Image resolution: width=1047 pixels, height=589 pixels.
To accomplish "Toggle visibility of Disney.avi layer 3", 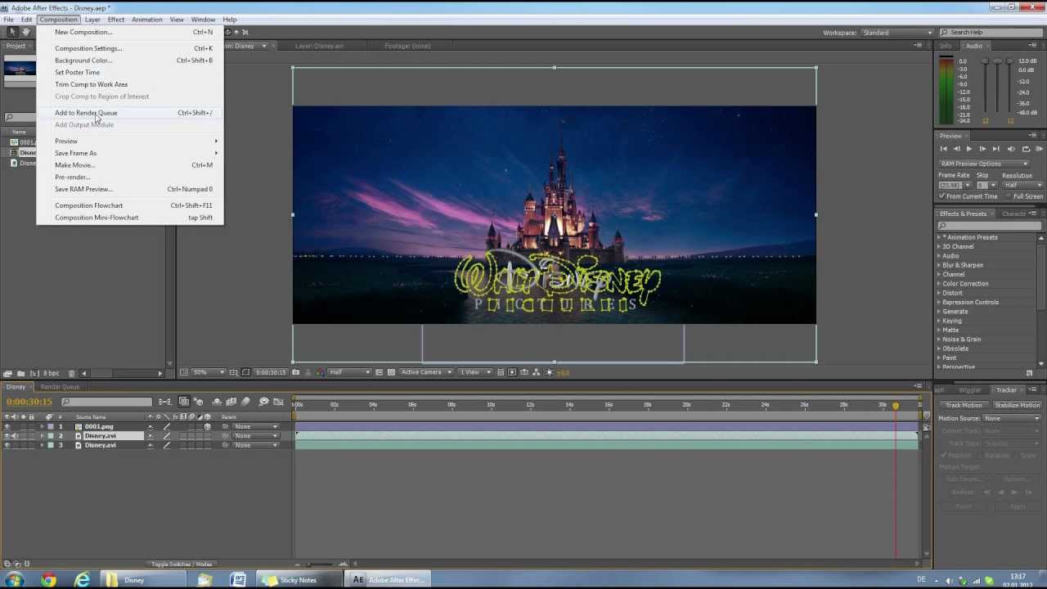I will tap(7, 445).
